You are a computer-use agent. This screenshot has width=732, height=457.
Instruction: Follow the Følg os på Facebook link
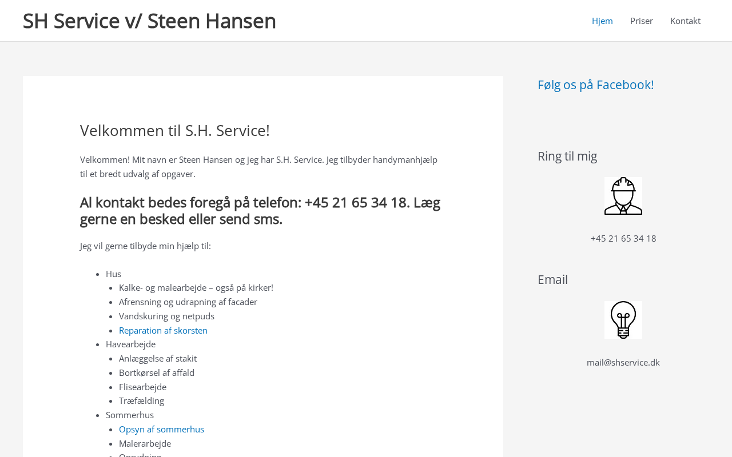pyautogui.click(x=595, y=85)
